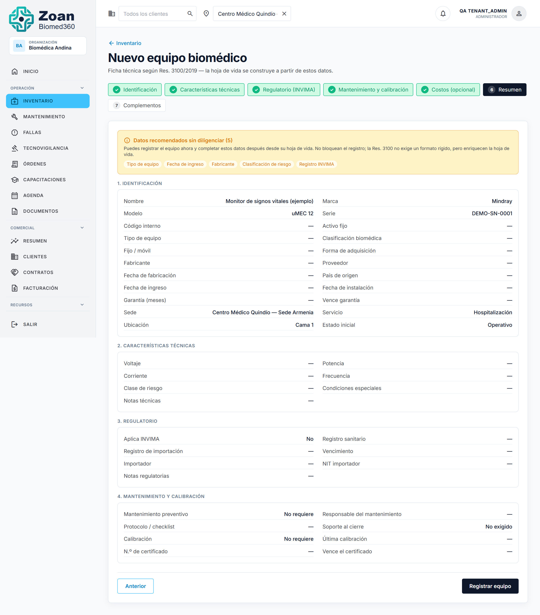Click the brand value Mindray
This screenshot has height=615, width=540.
pos(502,201)
